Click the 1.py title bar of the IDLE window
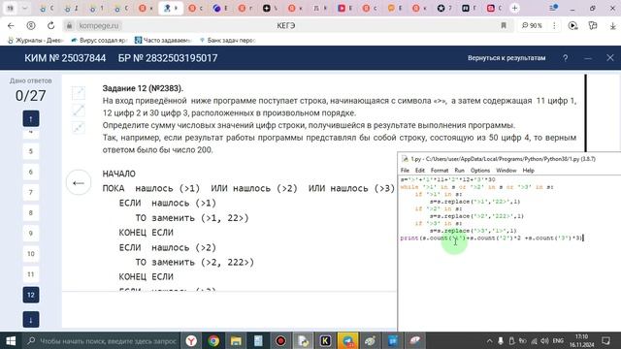The width and height of the screenshot is (621, 349). click(509, 159)
